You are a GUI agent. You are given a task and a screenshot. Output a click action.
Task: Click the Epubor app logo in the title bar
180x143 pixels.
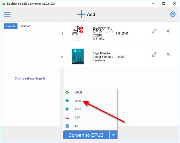[4, 4]
